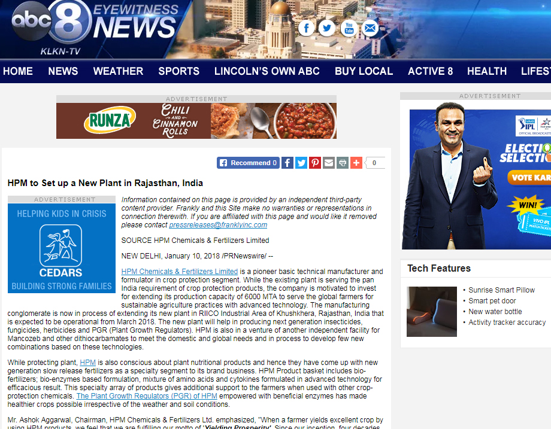
Task: Click the Tech Features heading
Action: click(439, 269)
